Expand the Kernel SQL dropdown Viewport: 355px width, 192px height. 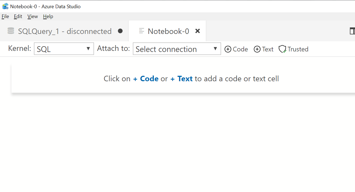[x=64, y=49]
